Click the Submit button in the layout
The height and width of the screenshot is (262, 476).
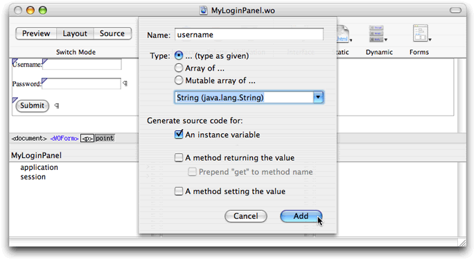[32, 105]
